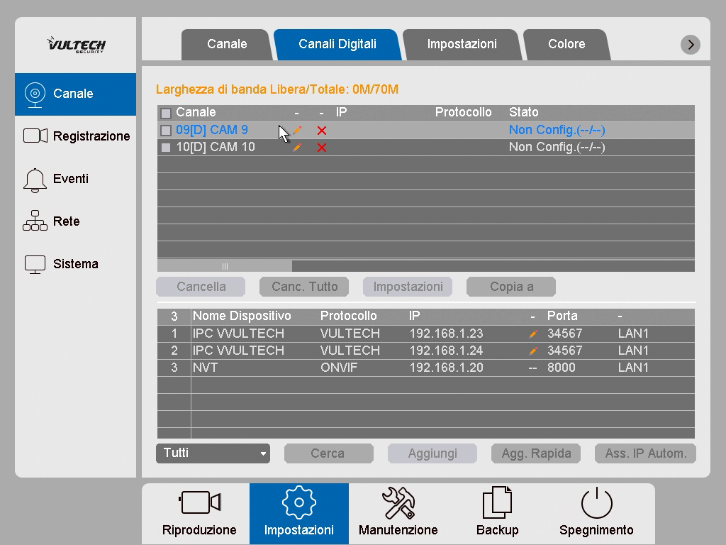
Task: Click the channel list horizontal scrollbar
Action: point(225,266)
